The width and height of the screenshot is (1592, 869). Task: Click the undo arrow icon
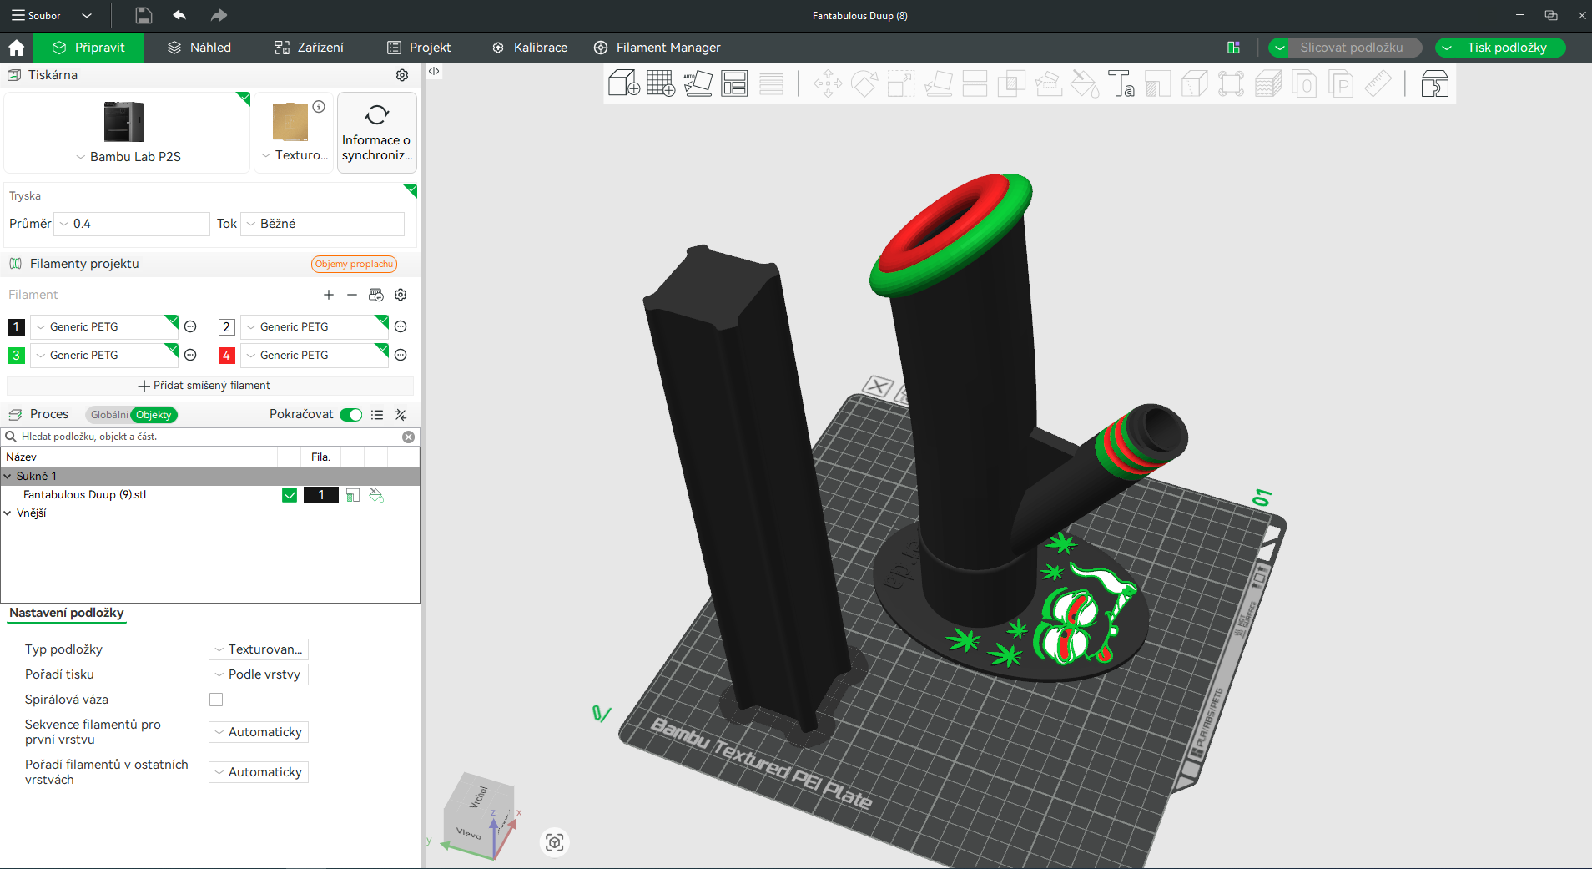pyautogui.click(x=179, y=15)
